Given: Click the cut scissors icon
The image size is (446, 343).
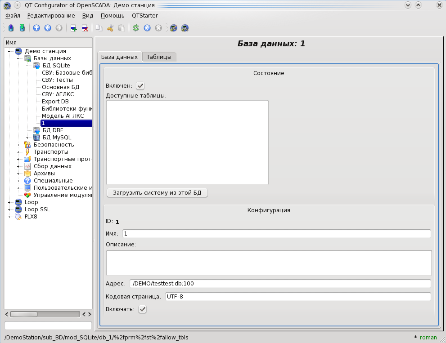Looking at the screenshot, I should click(x=110, y=28).
